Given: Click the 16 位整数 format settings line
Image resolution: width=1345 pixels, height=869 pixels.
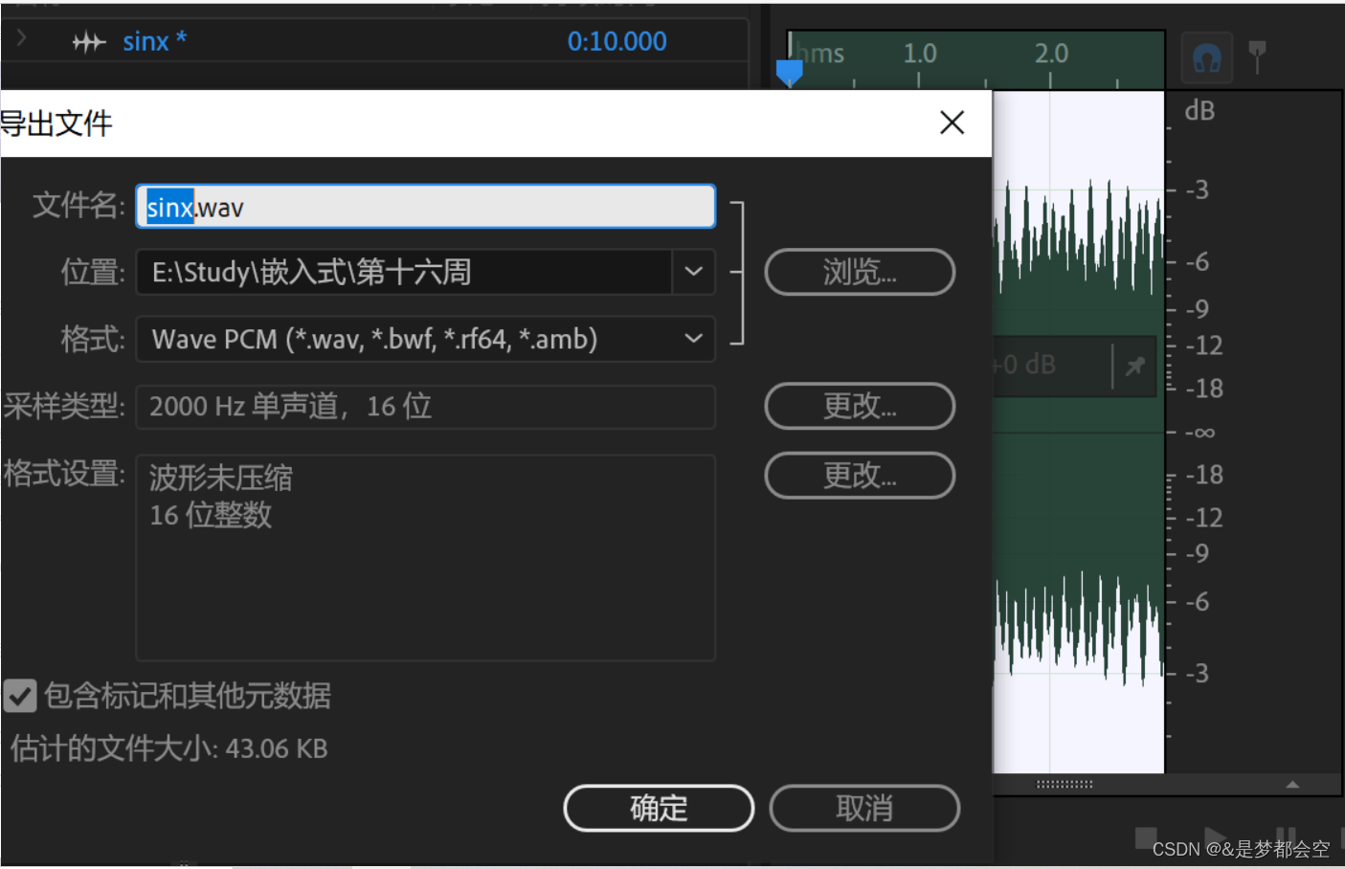Looking at the screenshot, I should tap(211, 515).
